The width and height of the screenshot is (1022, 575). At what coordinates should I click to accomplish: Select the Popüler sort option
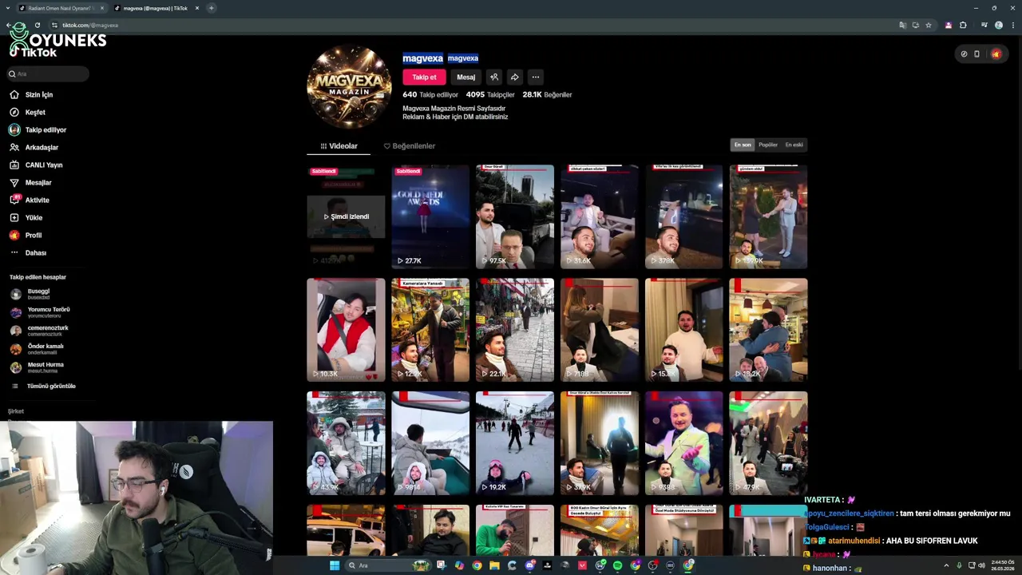[768, 145]
